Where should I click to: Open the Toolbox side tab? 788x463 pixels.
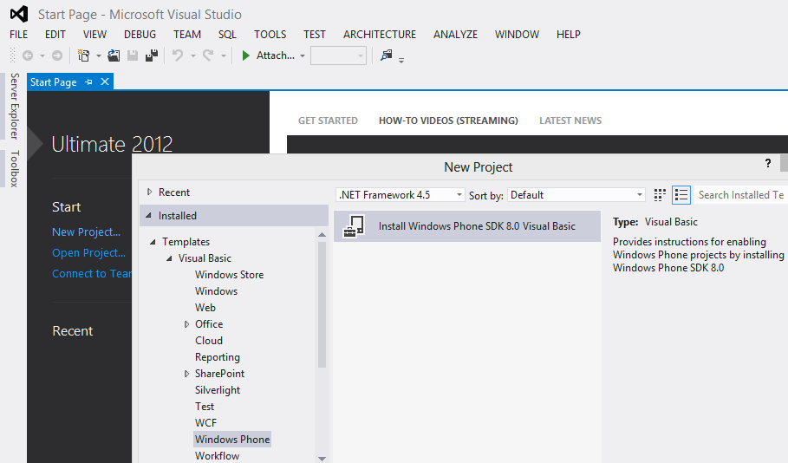[15, 168]
